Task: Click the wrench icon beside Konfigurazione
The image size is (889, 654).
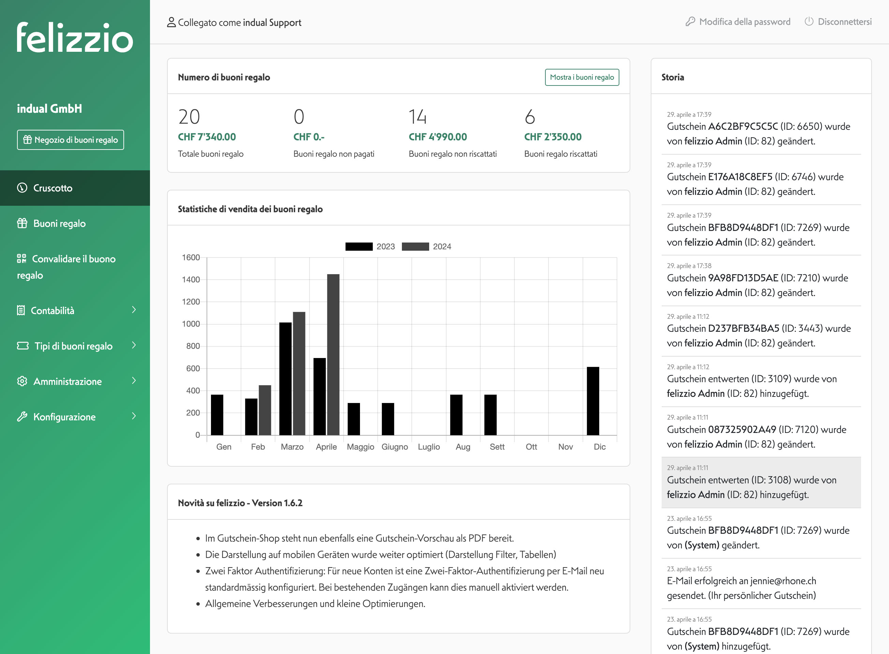Action: point(22,417)
